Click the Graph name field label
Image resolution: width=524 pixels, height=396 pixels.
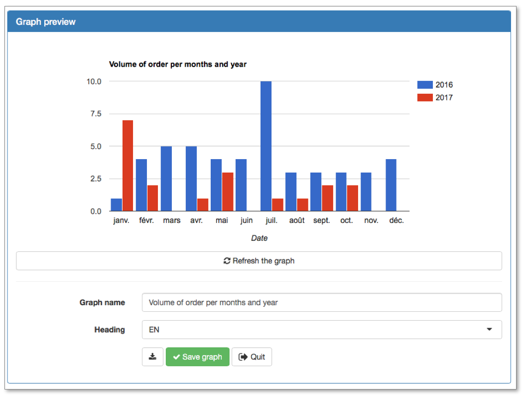[x=102, y=303]
